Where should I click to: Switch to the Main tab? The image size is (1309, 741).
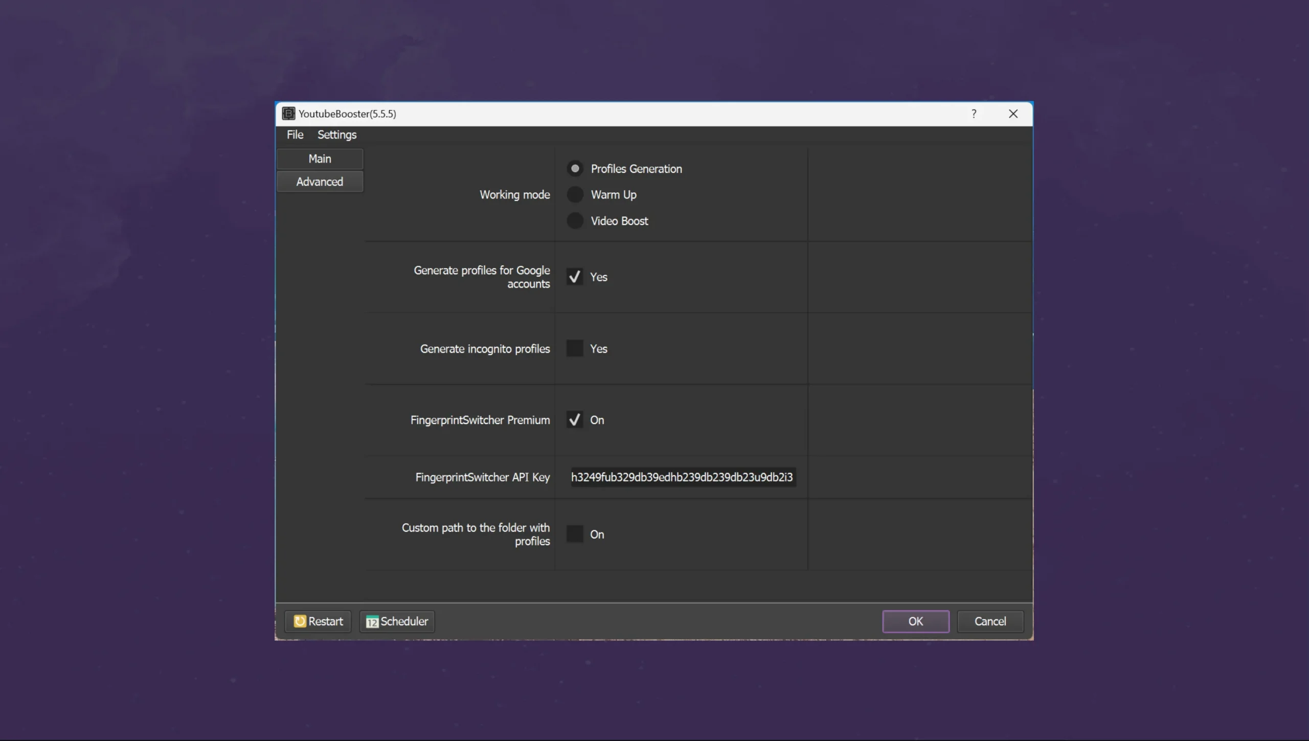(320, 159)
